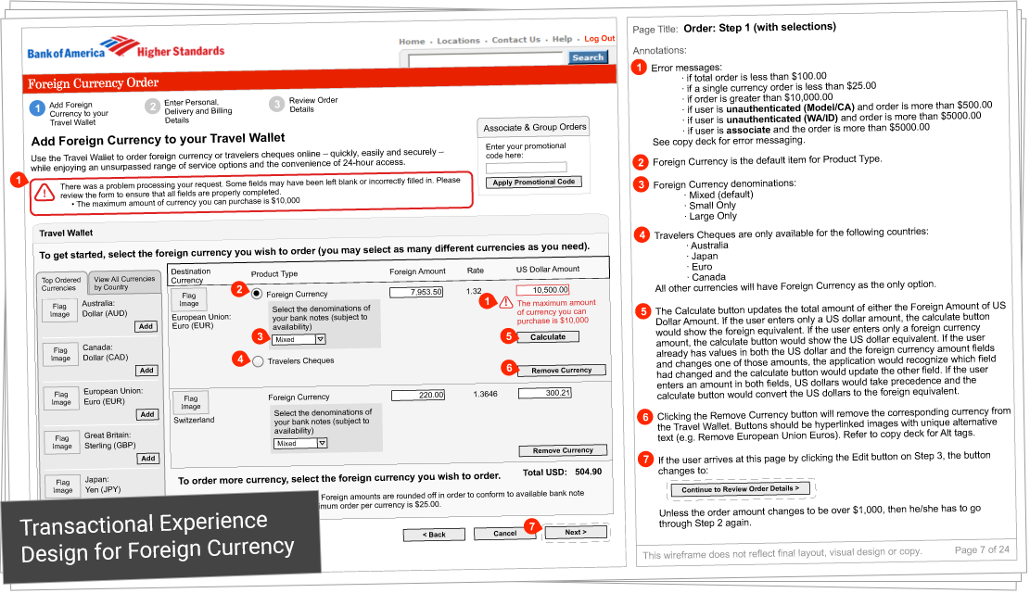1030x593 pixels.
Task: Switch to View All Currencies by Country tab
Action: point(124,283)
